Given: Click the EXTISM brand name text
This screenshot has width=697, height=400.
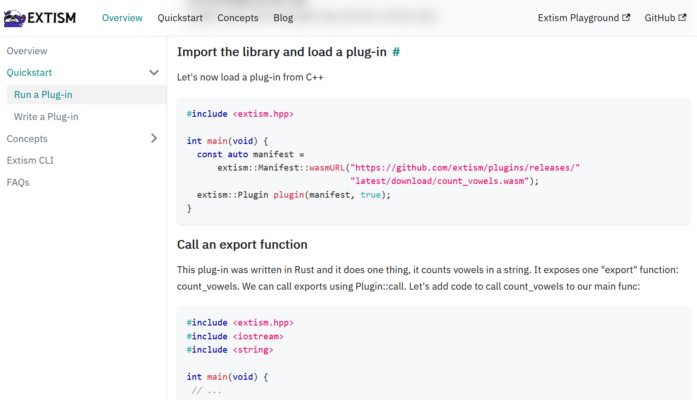Looking at the screenshot, I should pyautogui.click(x=52, y=18).
